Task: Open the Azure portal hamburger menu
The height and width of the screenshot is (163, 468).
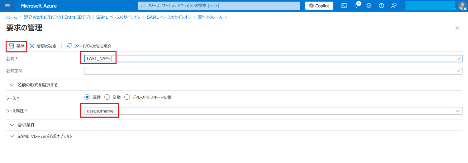Action: click(7, 6)
